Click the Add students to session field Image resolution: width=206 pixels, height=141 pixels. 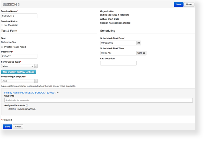(x=98, y=100)
